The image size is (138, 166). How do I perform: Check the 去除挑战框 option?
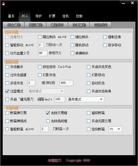point(48,121)
